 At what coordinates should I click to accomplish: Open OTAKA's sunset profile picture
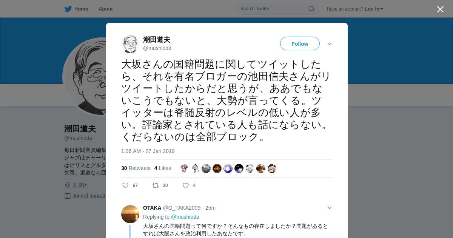130,214
